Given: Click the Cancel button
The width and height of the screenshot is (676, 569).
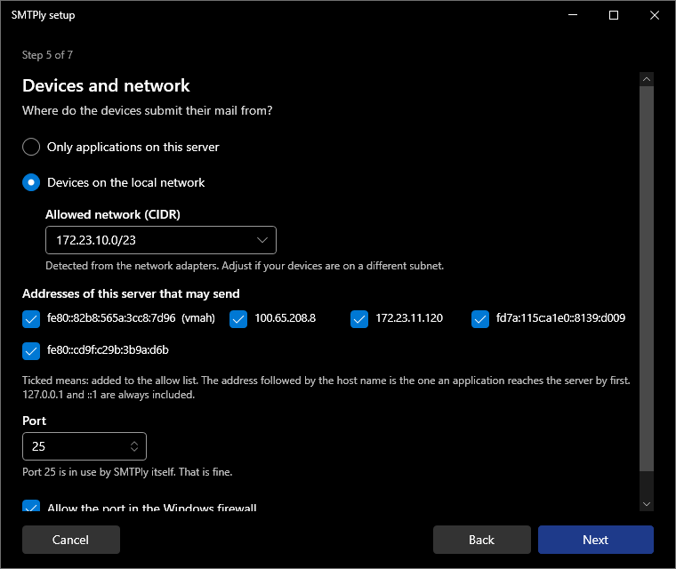Looking at the screenshot, I should coord(71,540).
